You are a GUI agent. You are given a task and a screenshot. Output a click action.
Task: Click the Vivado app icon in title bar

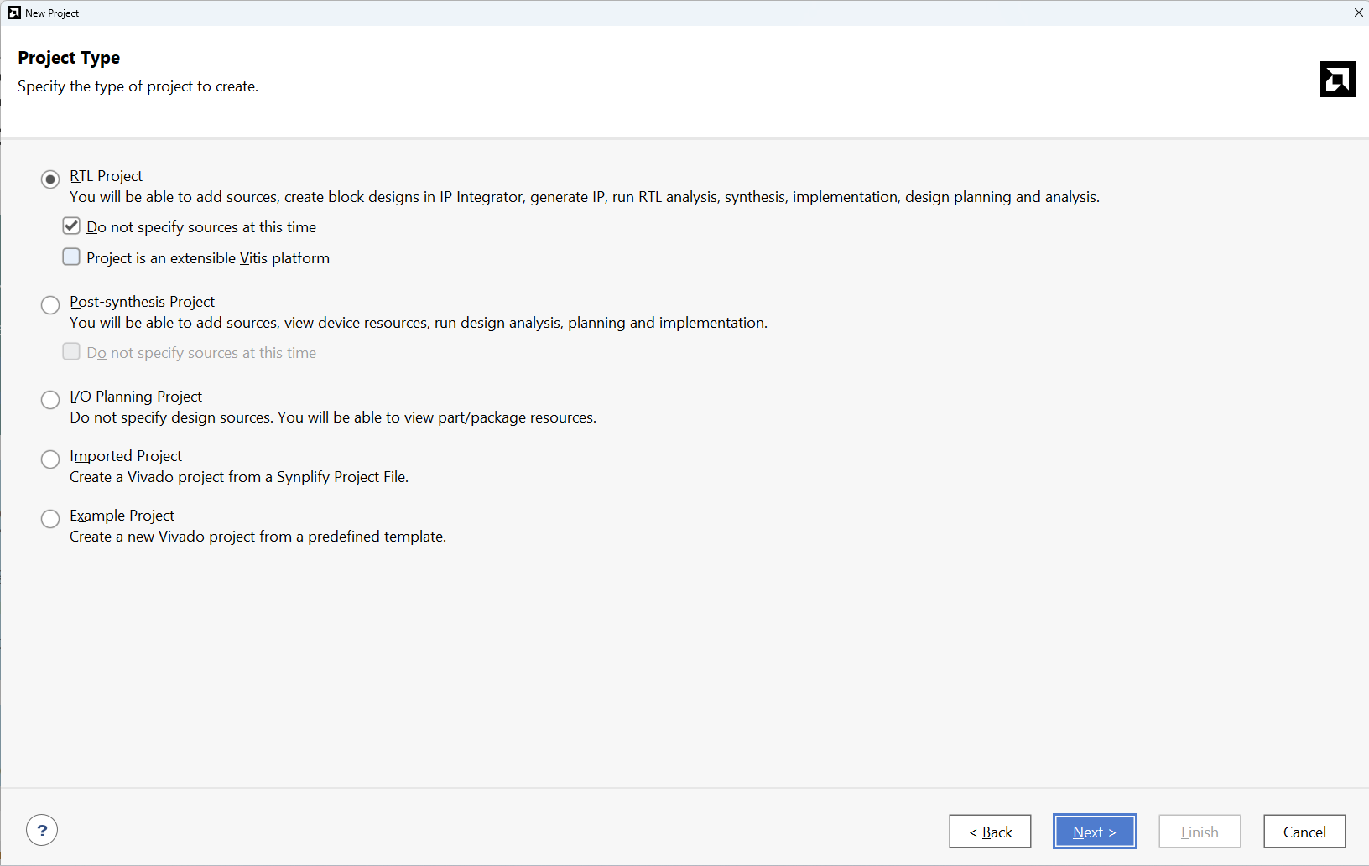[13, 13]
